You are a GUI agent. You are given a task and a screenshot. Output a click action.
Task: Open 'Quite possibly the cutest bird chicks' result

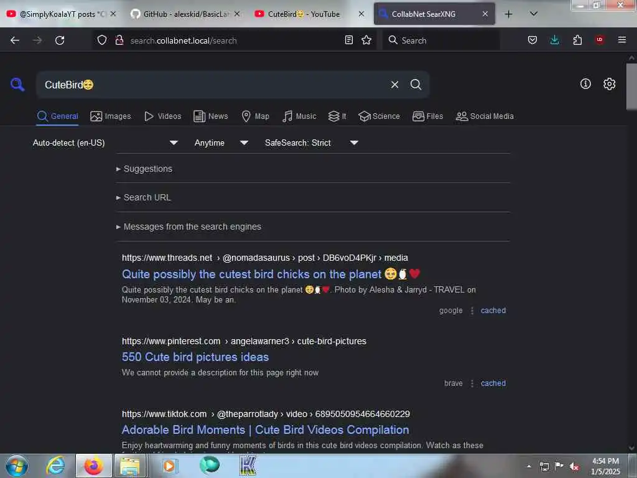tap(271, 274)
